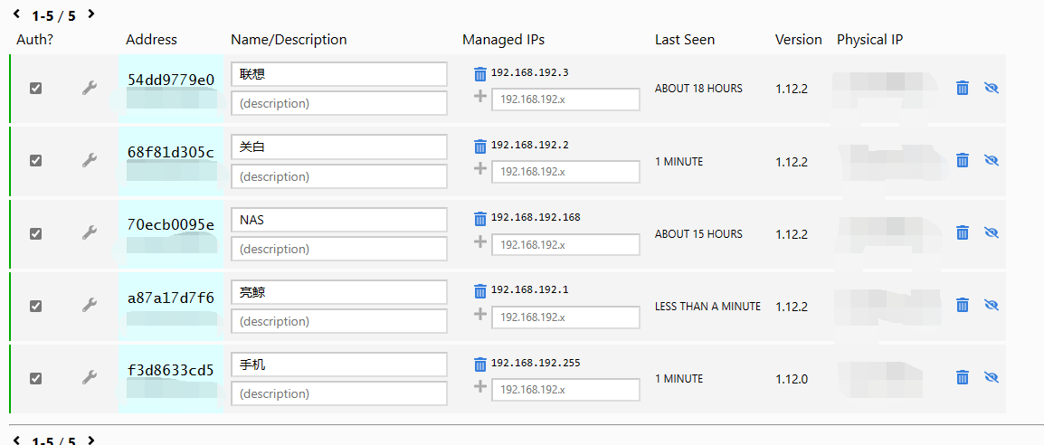Delete managed IP 192.168.192.3
Image resolution: width=1044 pixels, height=445 pixels.
tap(480, 73)
